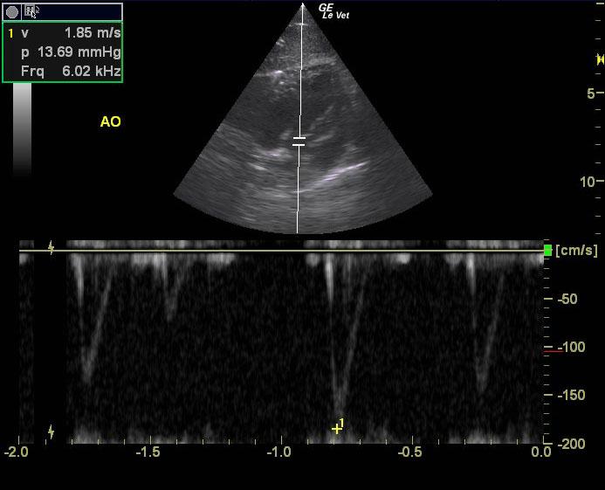Click the green baseline marker beside [cm/s]
Screen dimensions: 605x490
[548, 250]
